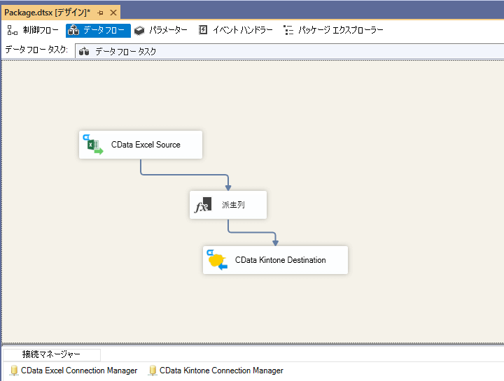The image size is (504, 381).
Task: Select CData Excel Connection Manager
Action: click(73, 371)
